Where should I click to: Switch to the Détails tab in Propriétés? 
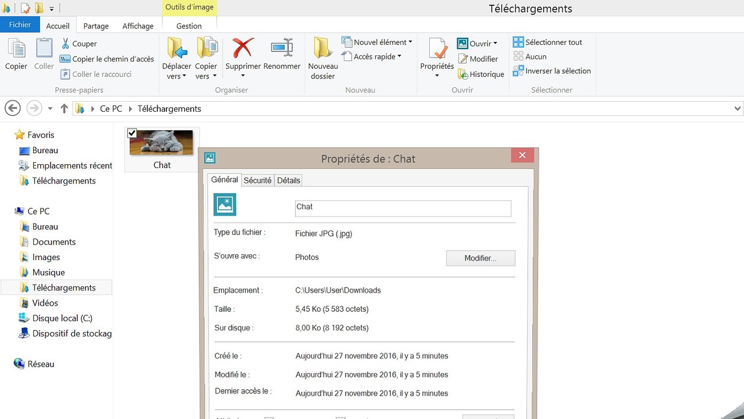(x=289, y=180)
